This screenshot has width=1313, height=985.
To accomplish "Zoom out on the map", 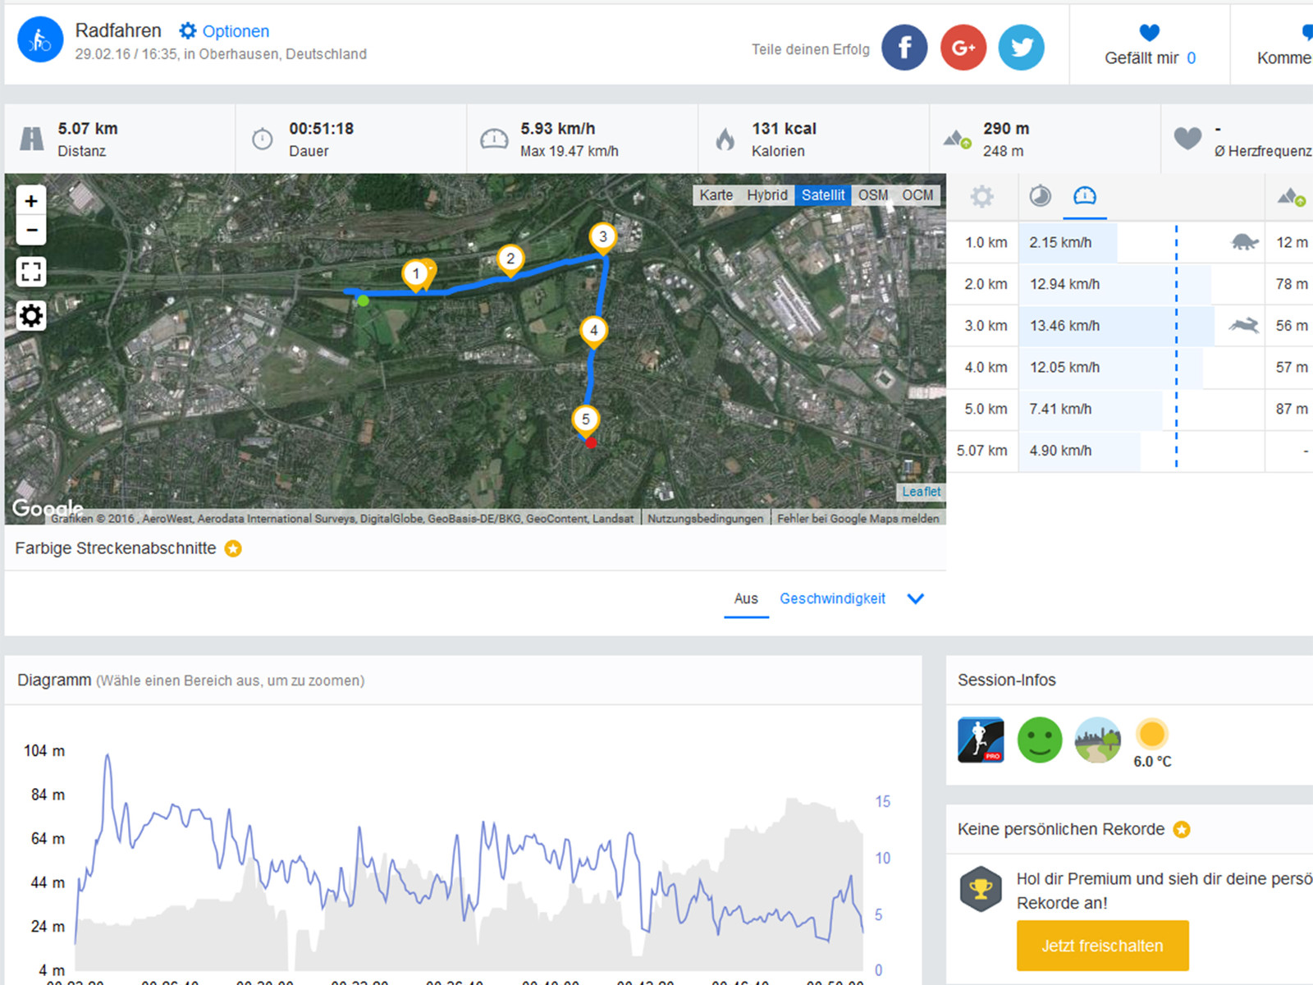I will click(31, 230).
